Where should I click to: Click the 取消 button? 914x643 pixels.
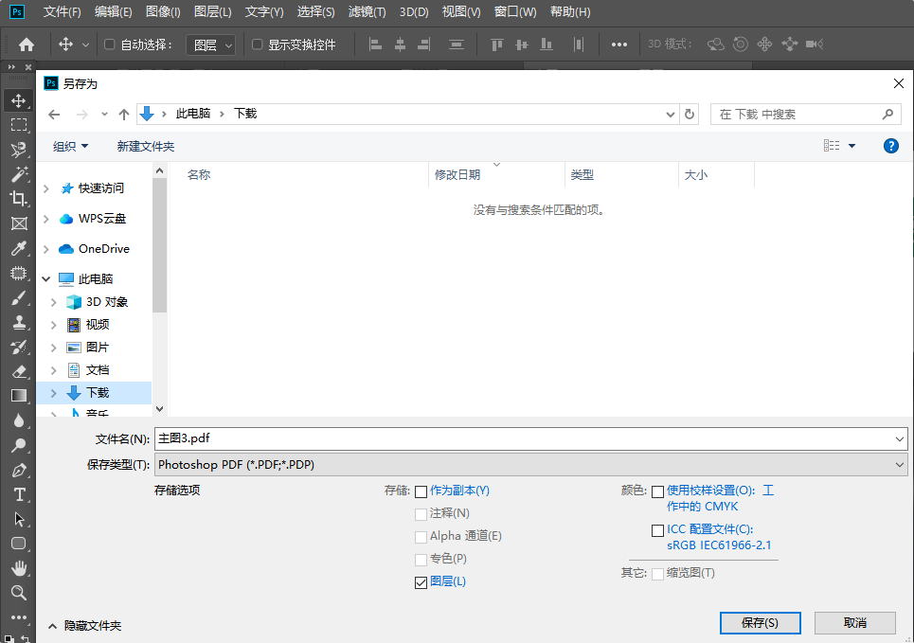(854, 622)
